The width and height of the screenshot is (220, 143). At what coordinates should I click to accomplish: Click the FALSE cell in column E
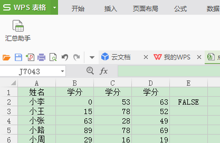[188, 102]
